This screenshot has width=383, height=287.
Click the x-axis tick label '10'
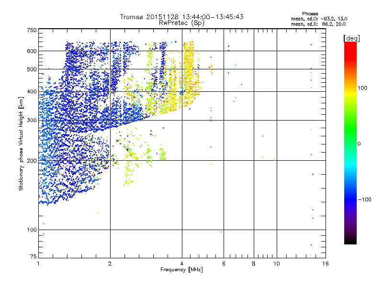tap(277, 264)
